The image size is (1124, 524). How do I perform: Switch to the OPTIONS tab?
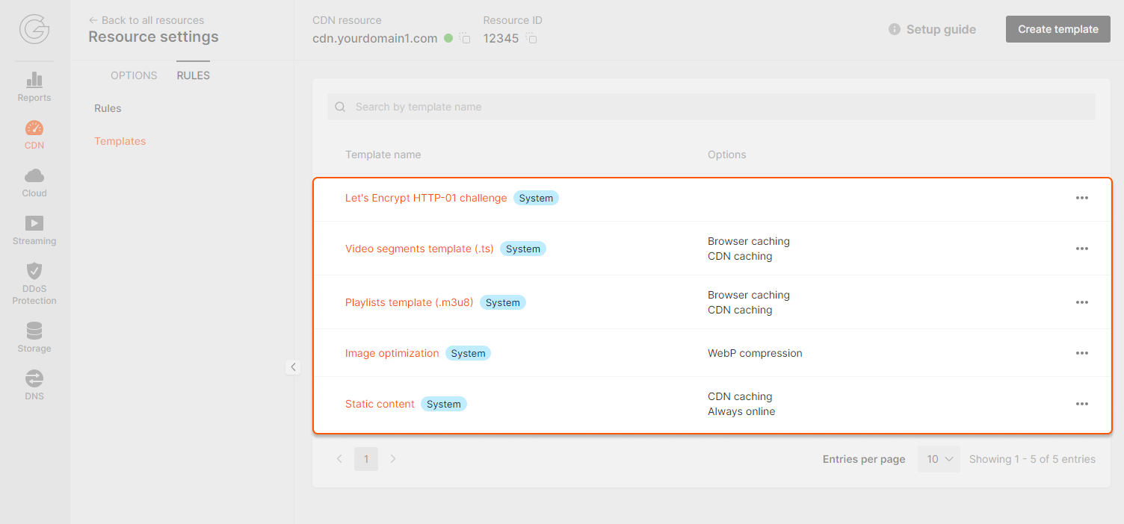[x=134, y=75]
